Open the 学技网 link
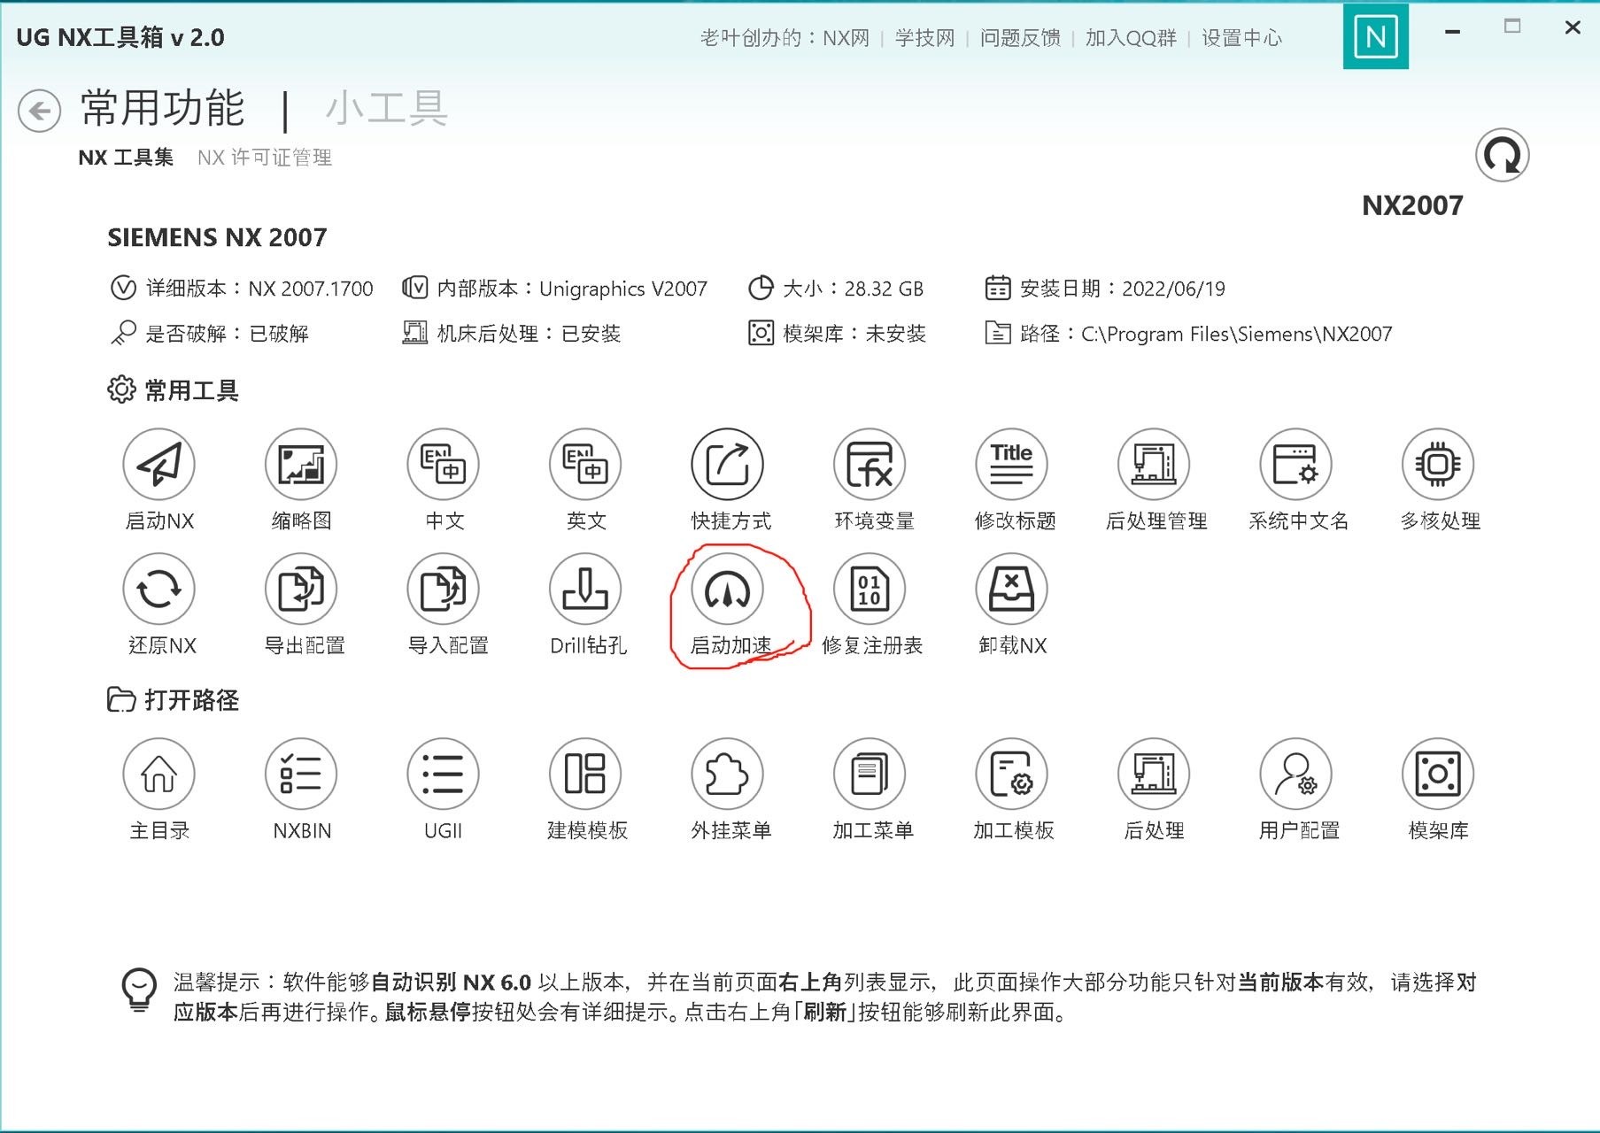 [x=925, y=38]
